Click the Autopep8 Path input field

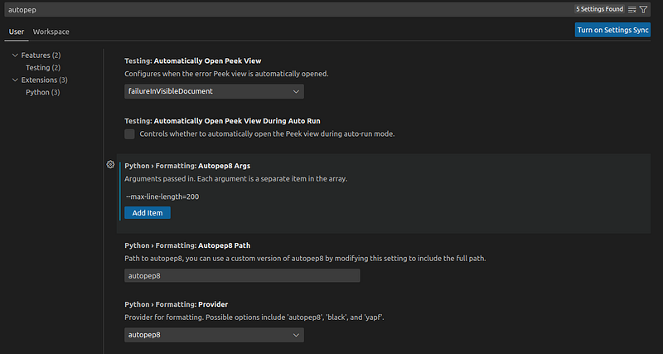coord(242,276)
